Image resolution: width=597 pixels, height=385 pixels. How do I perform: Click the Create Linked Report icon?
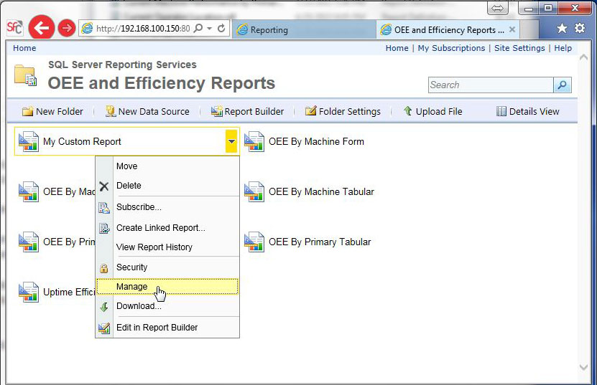[104, 228]
